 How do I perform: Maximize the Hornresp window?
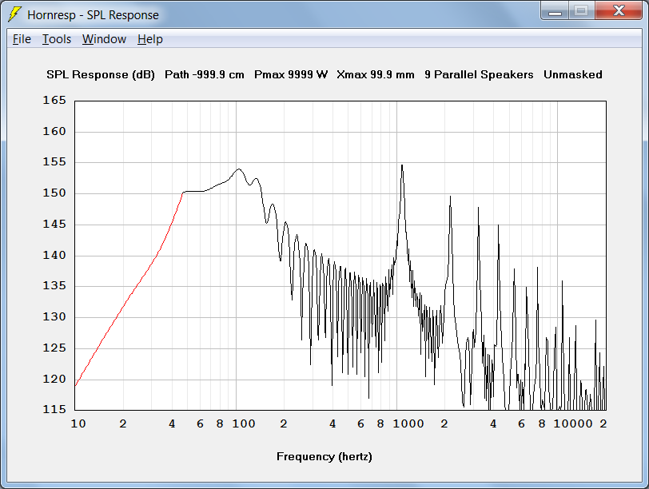pyautogui.click(x=581, y=10)
